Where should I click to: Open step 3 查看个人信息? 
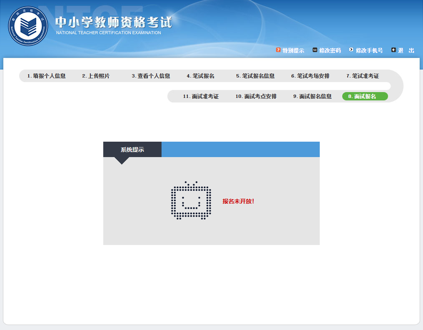tap(152, 76)
